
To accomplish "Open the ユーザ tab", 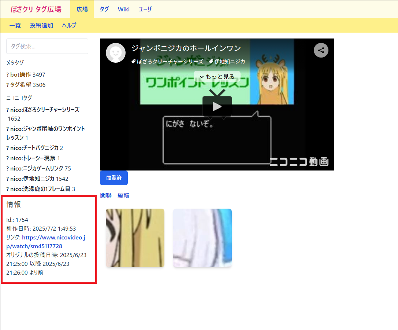I will pyautogui.click(x=145, y=9).
